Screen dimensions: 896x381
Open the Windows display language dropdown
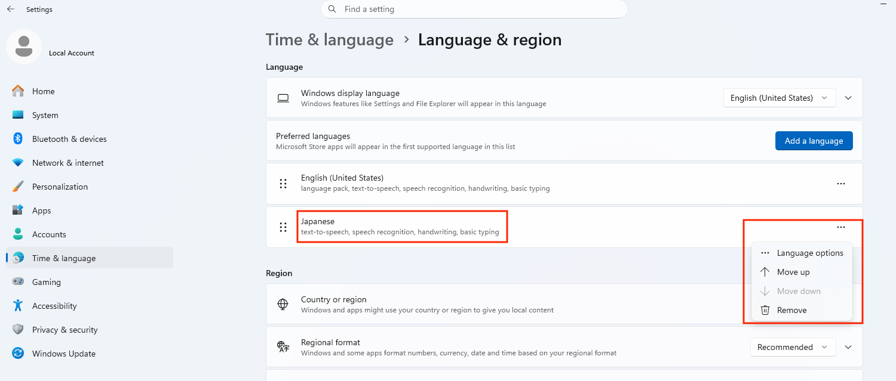779,98
